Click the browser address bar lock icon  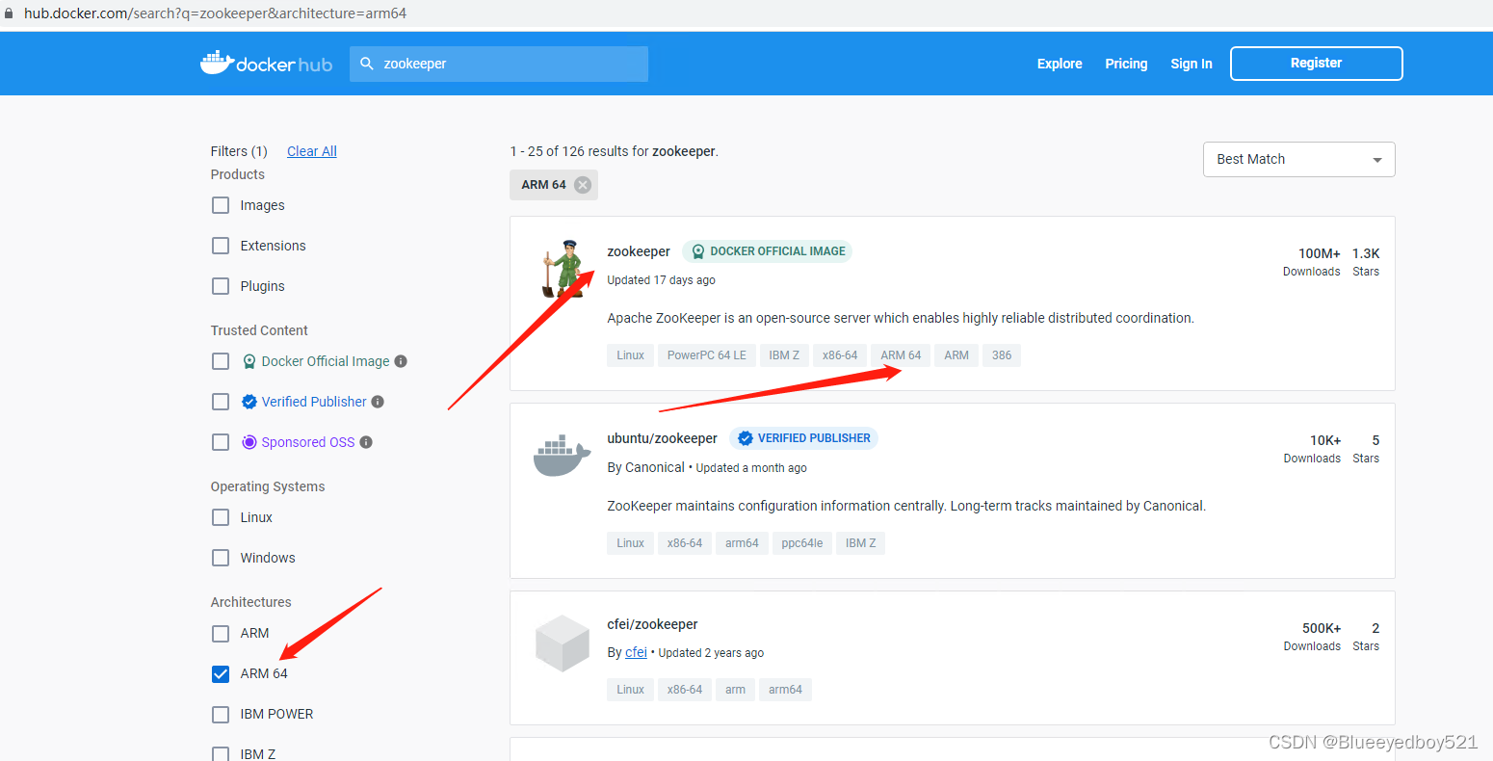pos(9,13)
